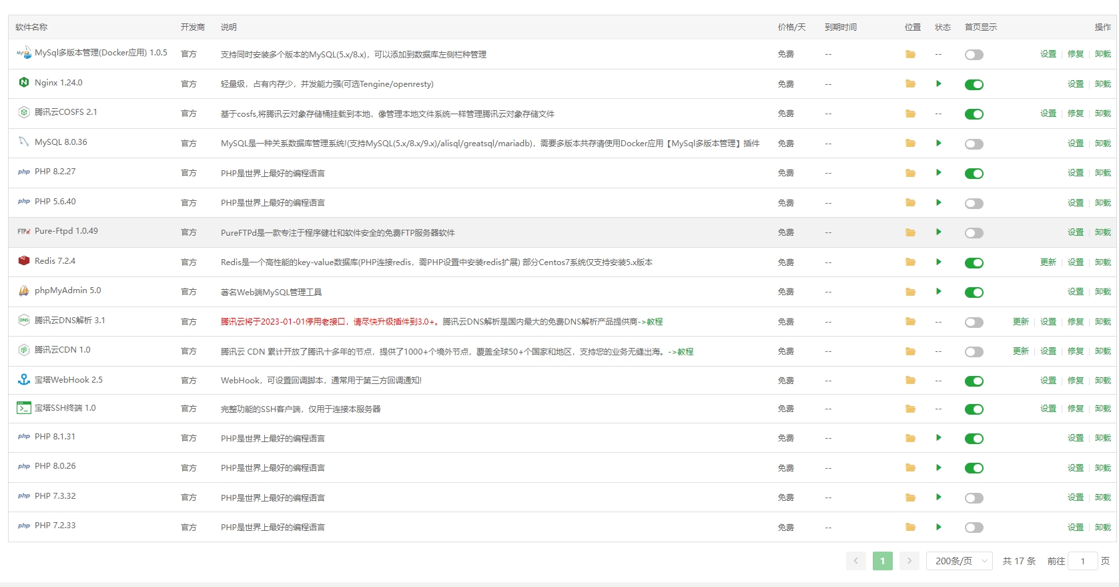Click the status play icon for PHP 8.1.31

click(x=939, y=437)
